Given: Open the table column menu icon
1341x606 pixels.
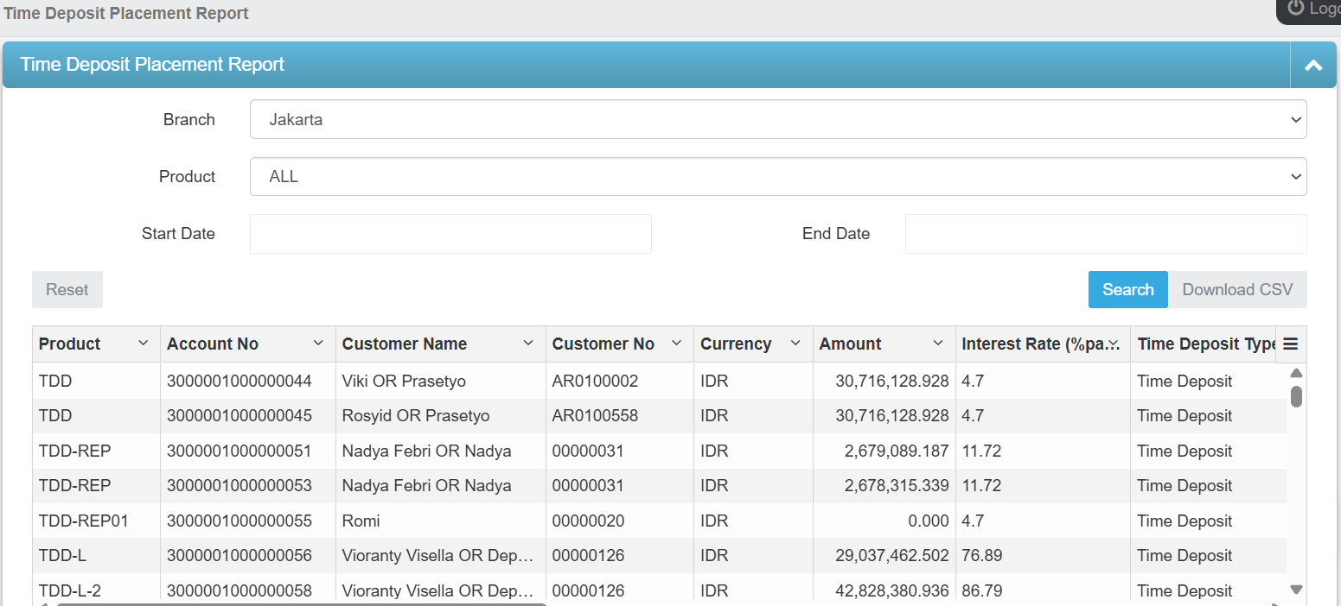Looking at the screenshot, I should coord(1290,344).
